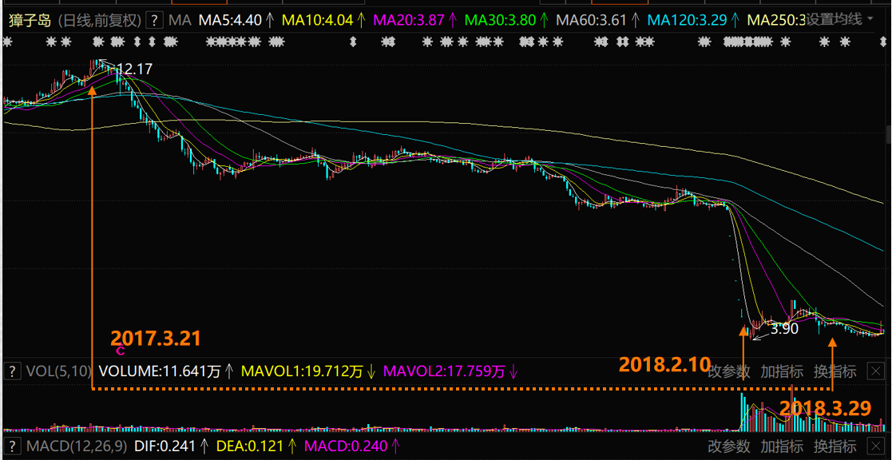Close the VOL indicator panel
This screenshot has width=892, height=460.
point(875,371)
